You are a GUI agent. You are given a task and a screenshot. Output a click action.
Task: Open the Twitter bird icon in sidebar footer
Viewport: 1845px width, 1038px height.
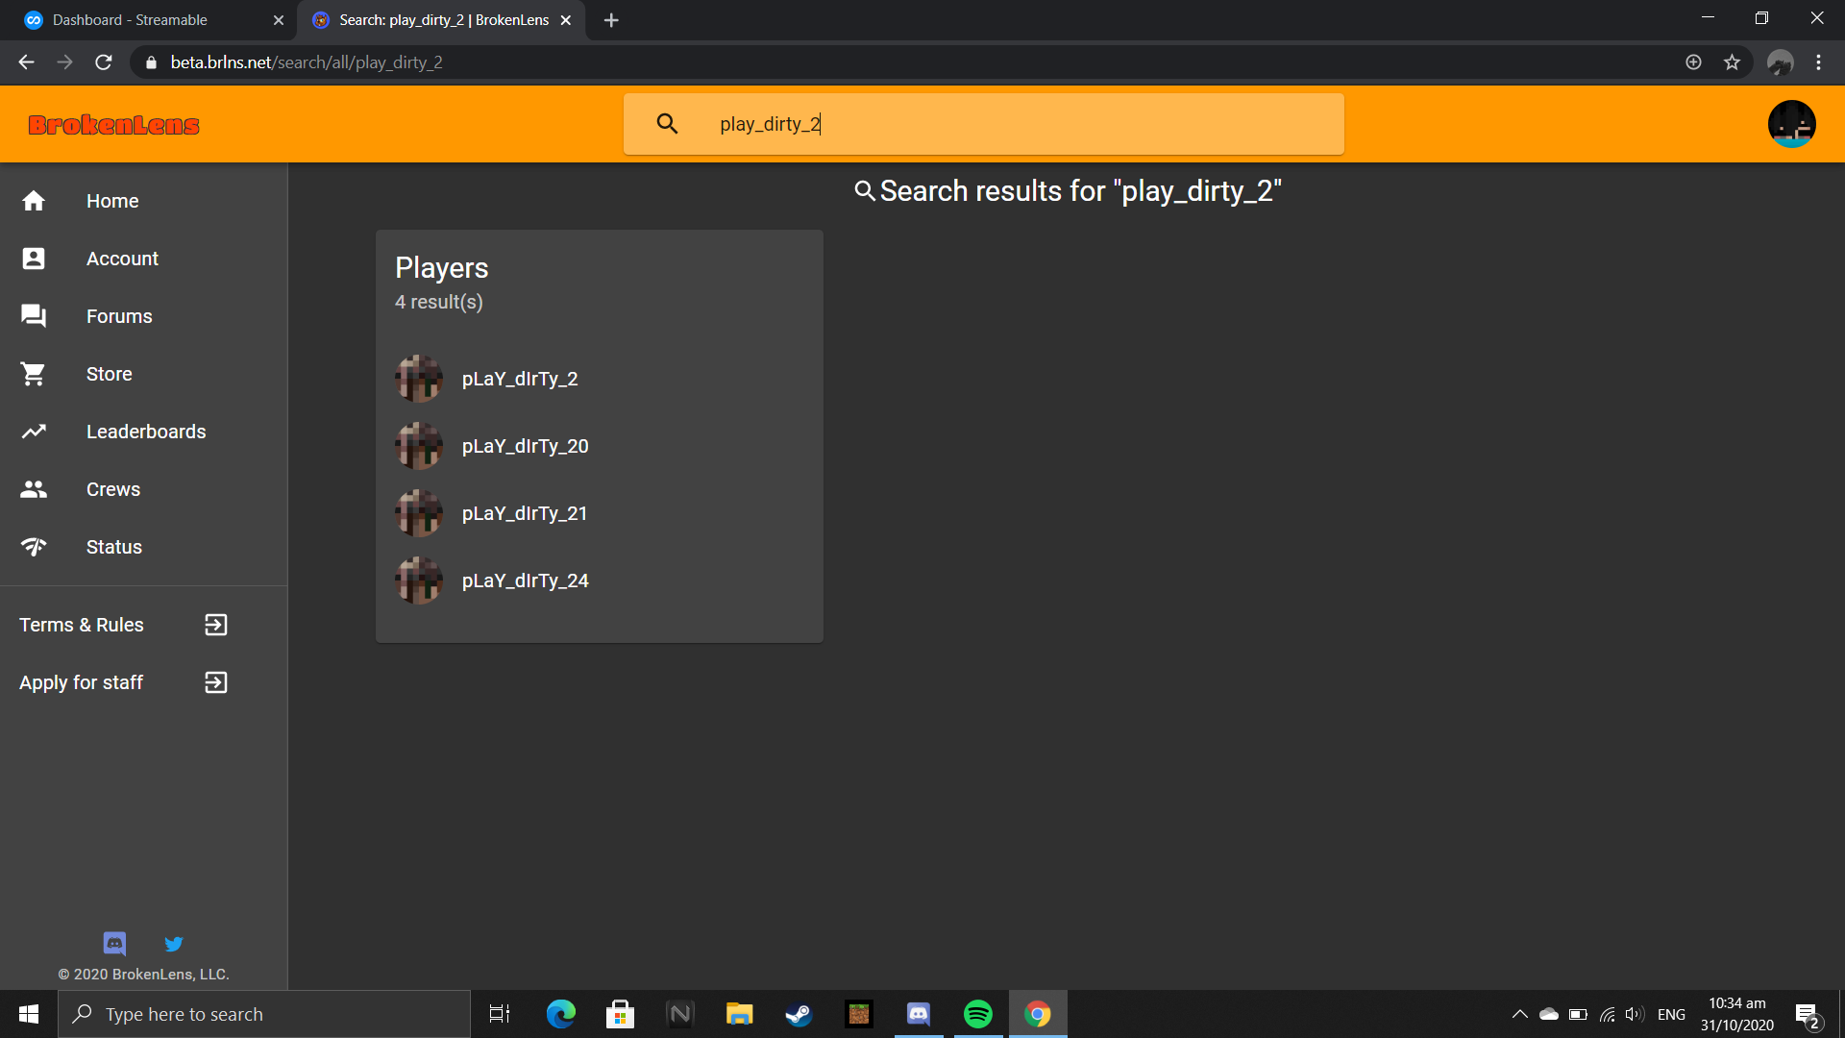pos(174,944)
